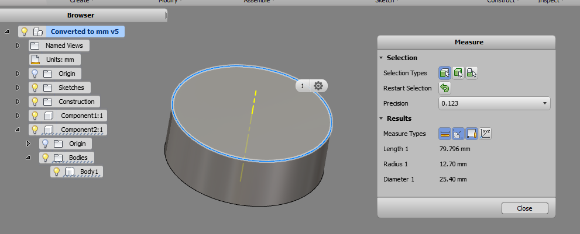Open the Precision 0.123 dropdown
This screenshot has height=234, width=580.
coord(494,103)
